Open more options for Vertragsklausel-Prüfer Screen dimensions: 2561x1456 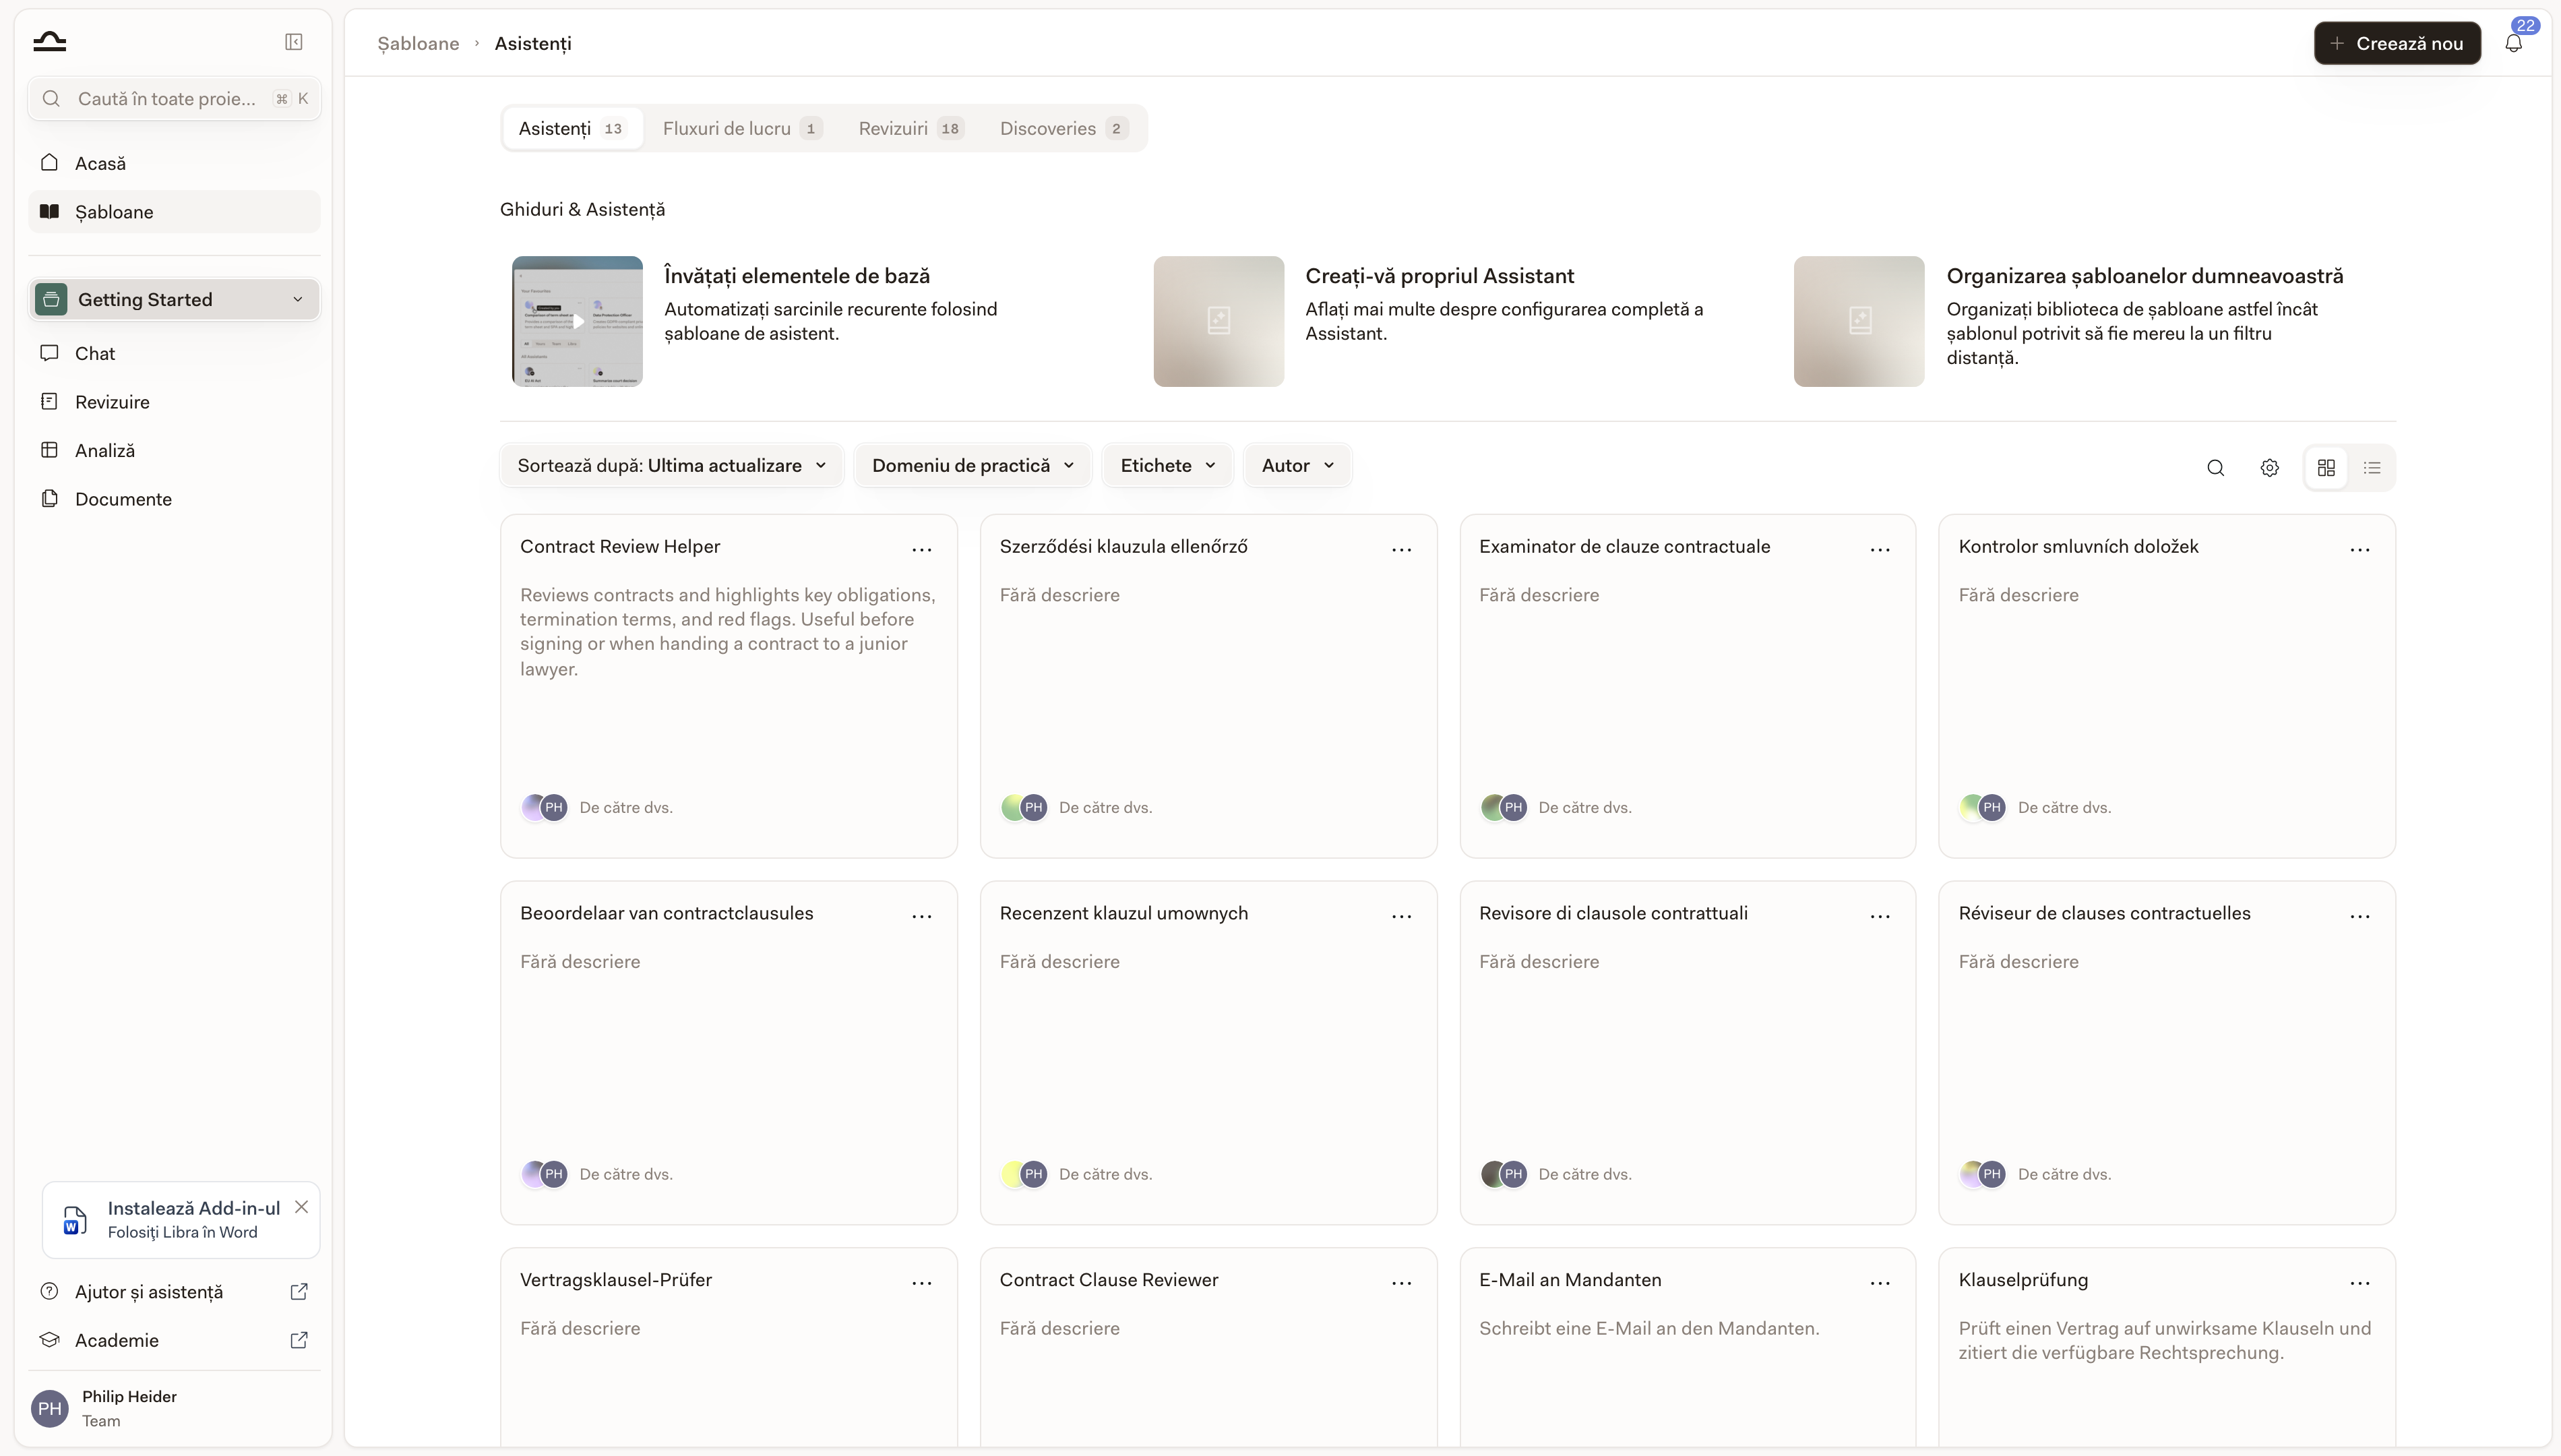pos(922,1283)
